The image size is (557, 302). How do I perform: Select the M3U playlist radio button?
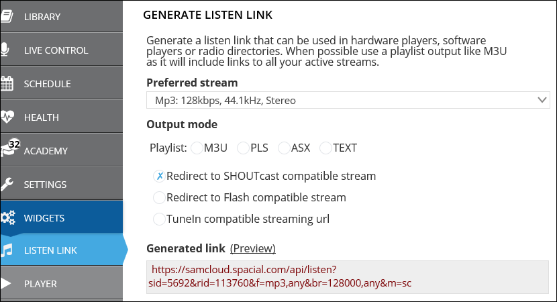pos(197,148)
